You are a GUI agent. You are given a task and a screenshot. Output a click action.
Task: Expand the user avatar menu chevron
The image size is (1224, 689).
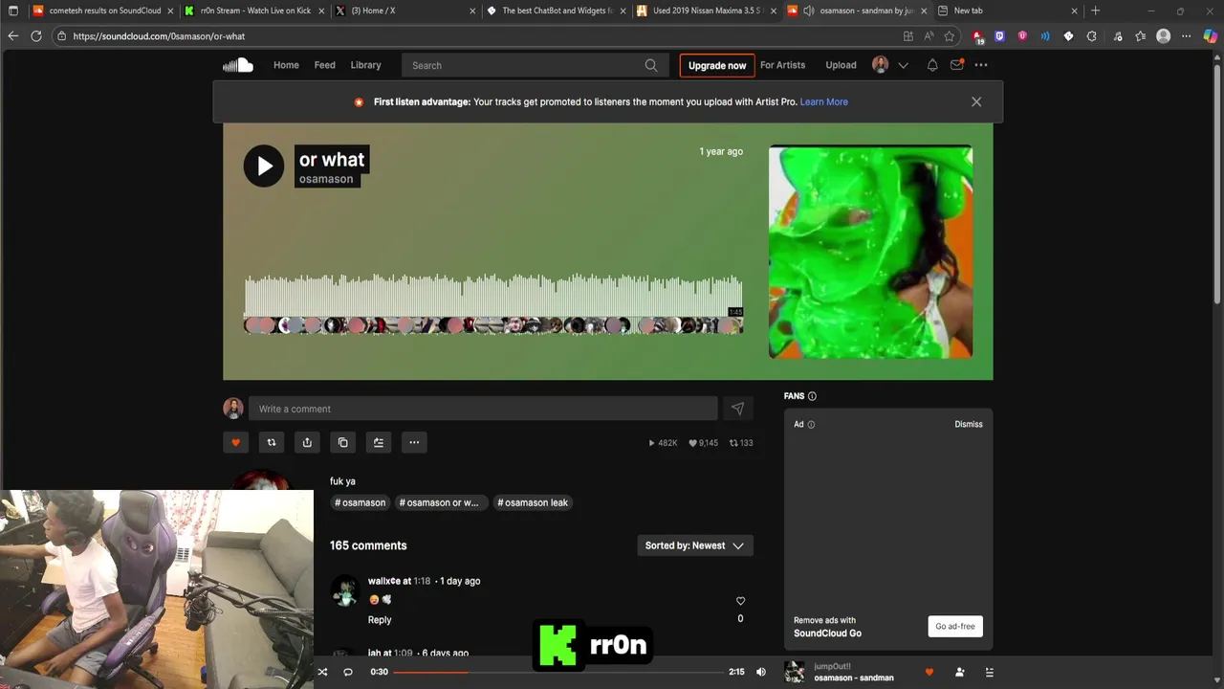point(903,65)
